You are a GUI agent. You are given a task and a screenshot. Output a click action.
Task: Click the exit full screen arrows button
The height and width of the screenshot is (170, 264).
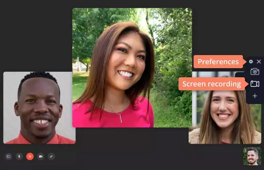(x=51, y=157)
